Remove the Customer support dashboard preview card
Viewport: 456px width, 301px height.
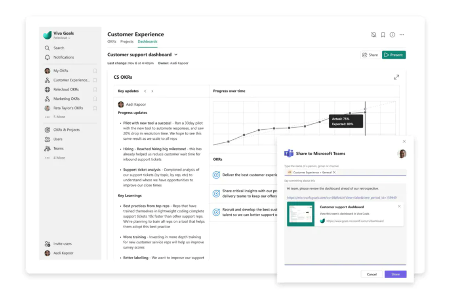[399, 206]
